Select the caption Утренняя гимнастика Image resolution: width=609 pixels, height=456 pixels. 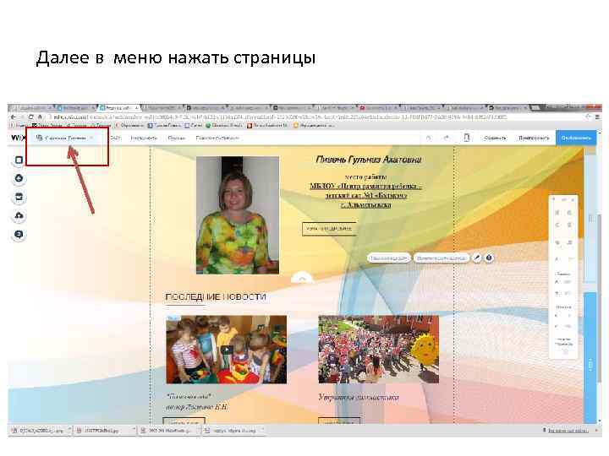(x=358, y=397)
